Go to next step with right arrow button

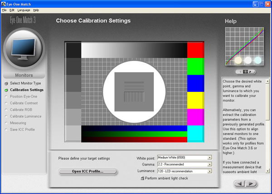(x=251, y=184)
